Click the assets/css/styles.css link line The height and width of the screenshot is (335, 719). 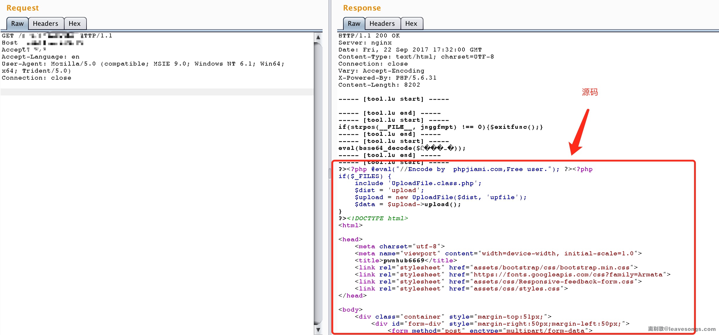(x=461, y=289)
